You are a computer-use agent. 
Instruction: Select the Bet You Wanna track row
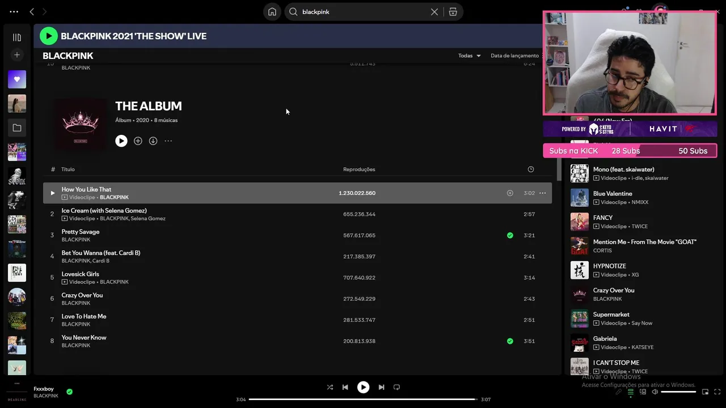tap(297, 257)
